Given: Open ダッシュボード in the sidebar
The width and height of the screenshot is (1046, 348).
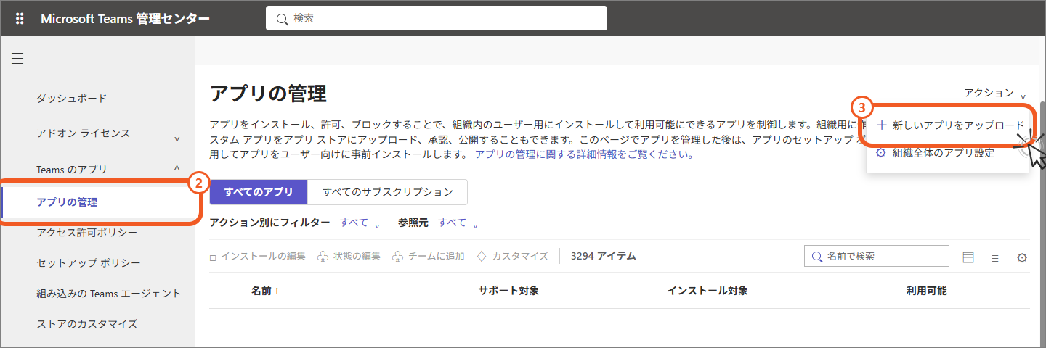Looking at the screenshot, I should tap(72, 98).
